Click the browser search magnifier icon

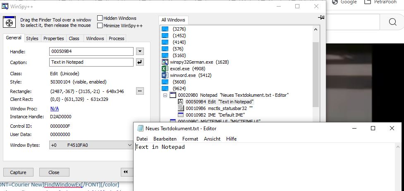point(392,22)
